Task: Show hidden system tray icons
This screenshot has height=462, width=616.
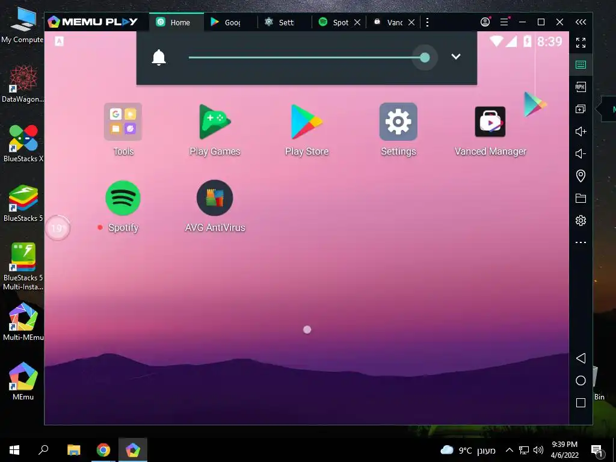Action: [x=509, y=450]
